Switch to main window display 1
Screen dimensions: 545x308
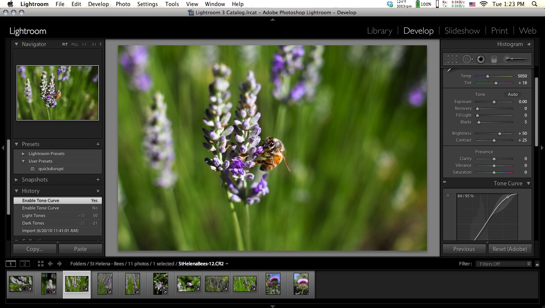click(x=11, y=264)
